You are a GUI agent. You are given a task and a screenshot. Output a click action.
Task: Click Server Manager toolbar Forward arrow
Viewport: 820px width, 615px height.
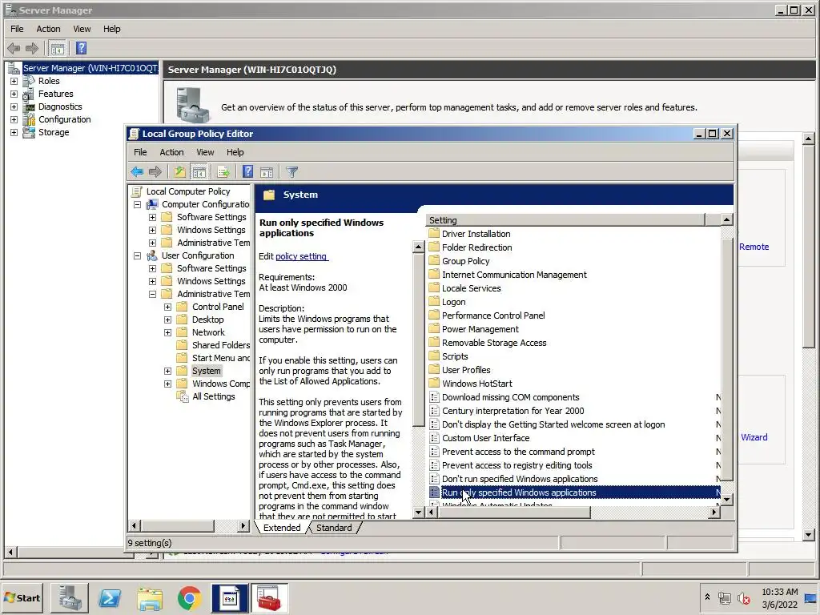point(32,49)
